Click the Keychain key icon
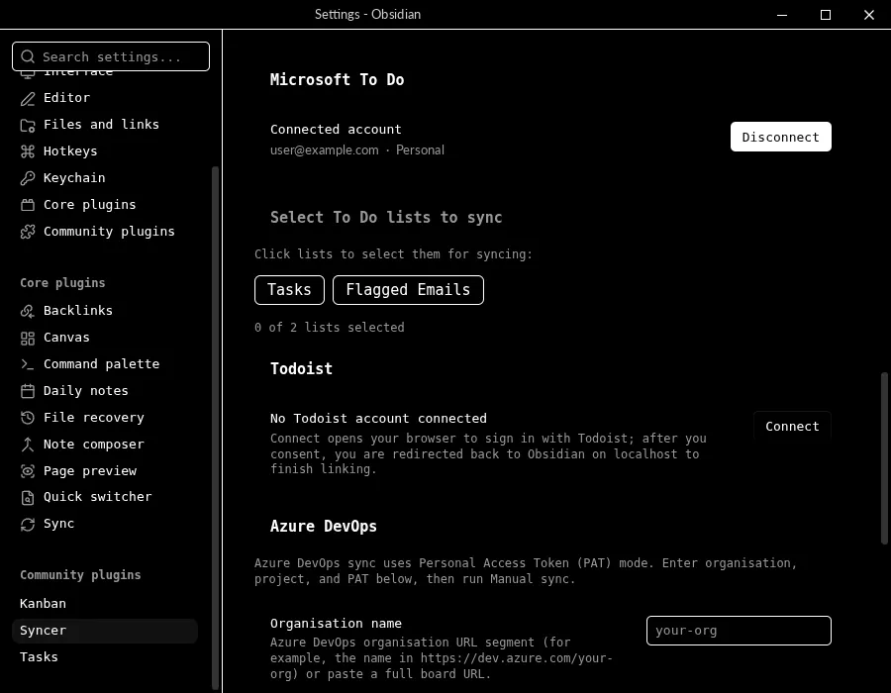 point(28,178)
